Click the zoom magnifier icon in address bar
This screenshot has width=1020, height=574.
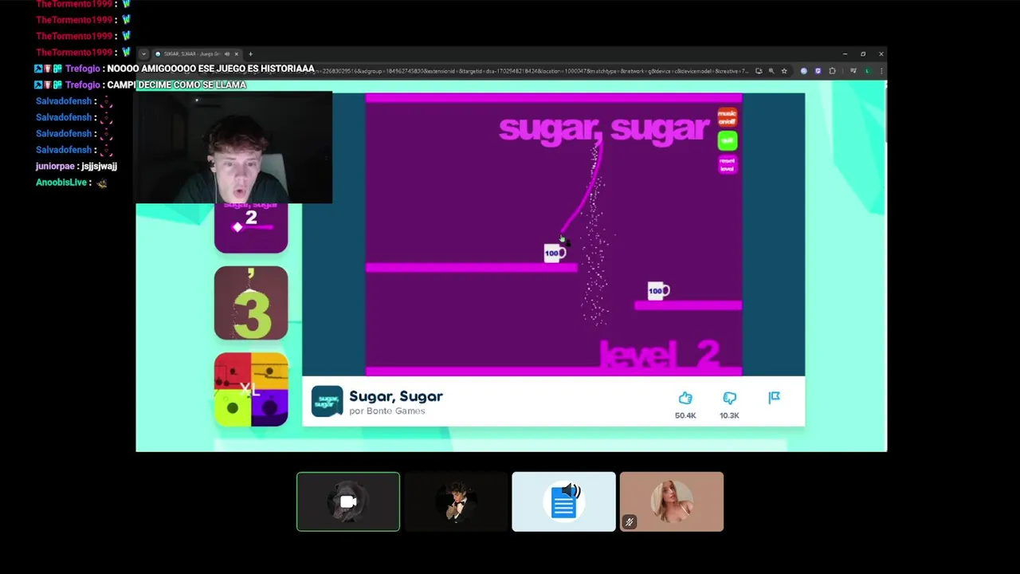[771, 71]
